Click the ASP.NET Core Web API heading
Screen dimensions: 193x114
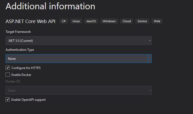click(30, 21)
